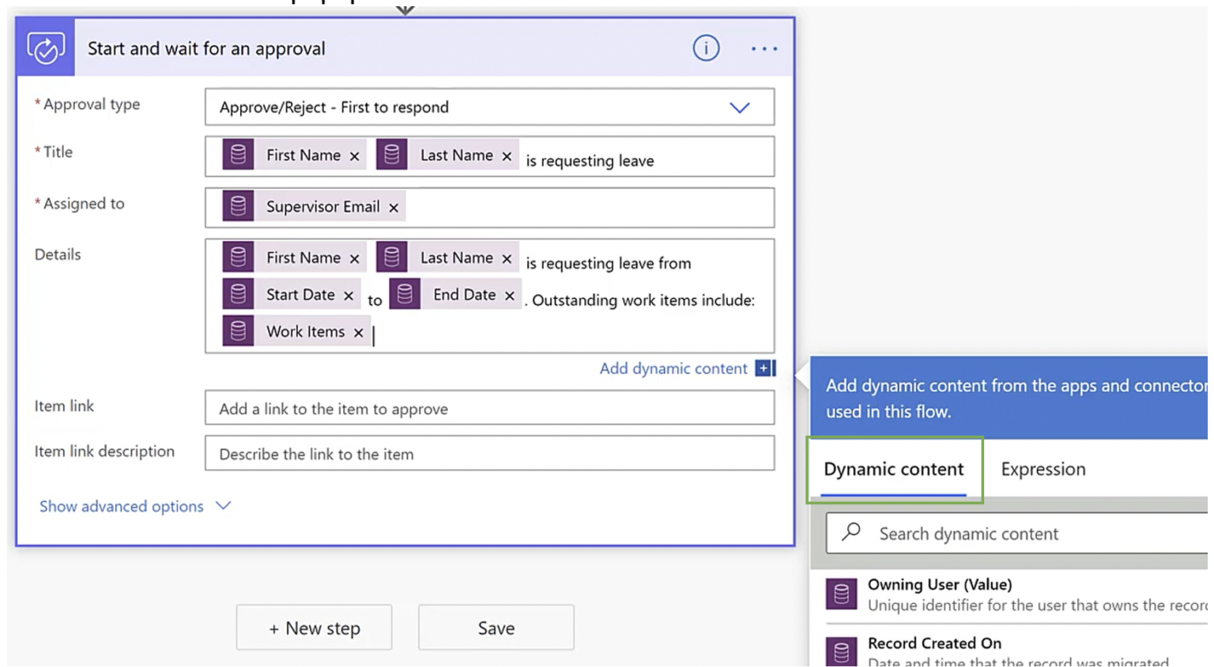The height and width of the screenshot is (667, 1214).
Task: Remove the Last Name token from the Title field
Action: pyautogui.click(x=507, y=156)
